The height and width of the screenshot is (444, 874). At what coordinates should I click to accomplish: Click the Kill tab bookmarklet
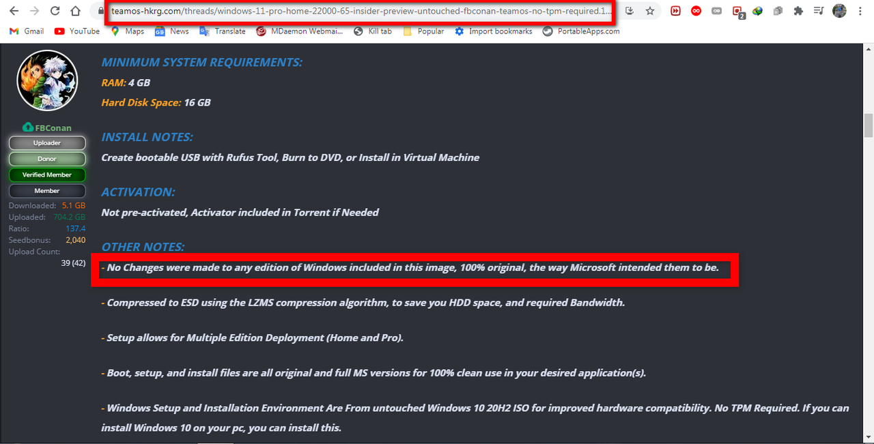coord(373,31)
